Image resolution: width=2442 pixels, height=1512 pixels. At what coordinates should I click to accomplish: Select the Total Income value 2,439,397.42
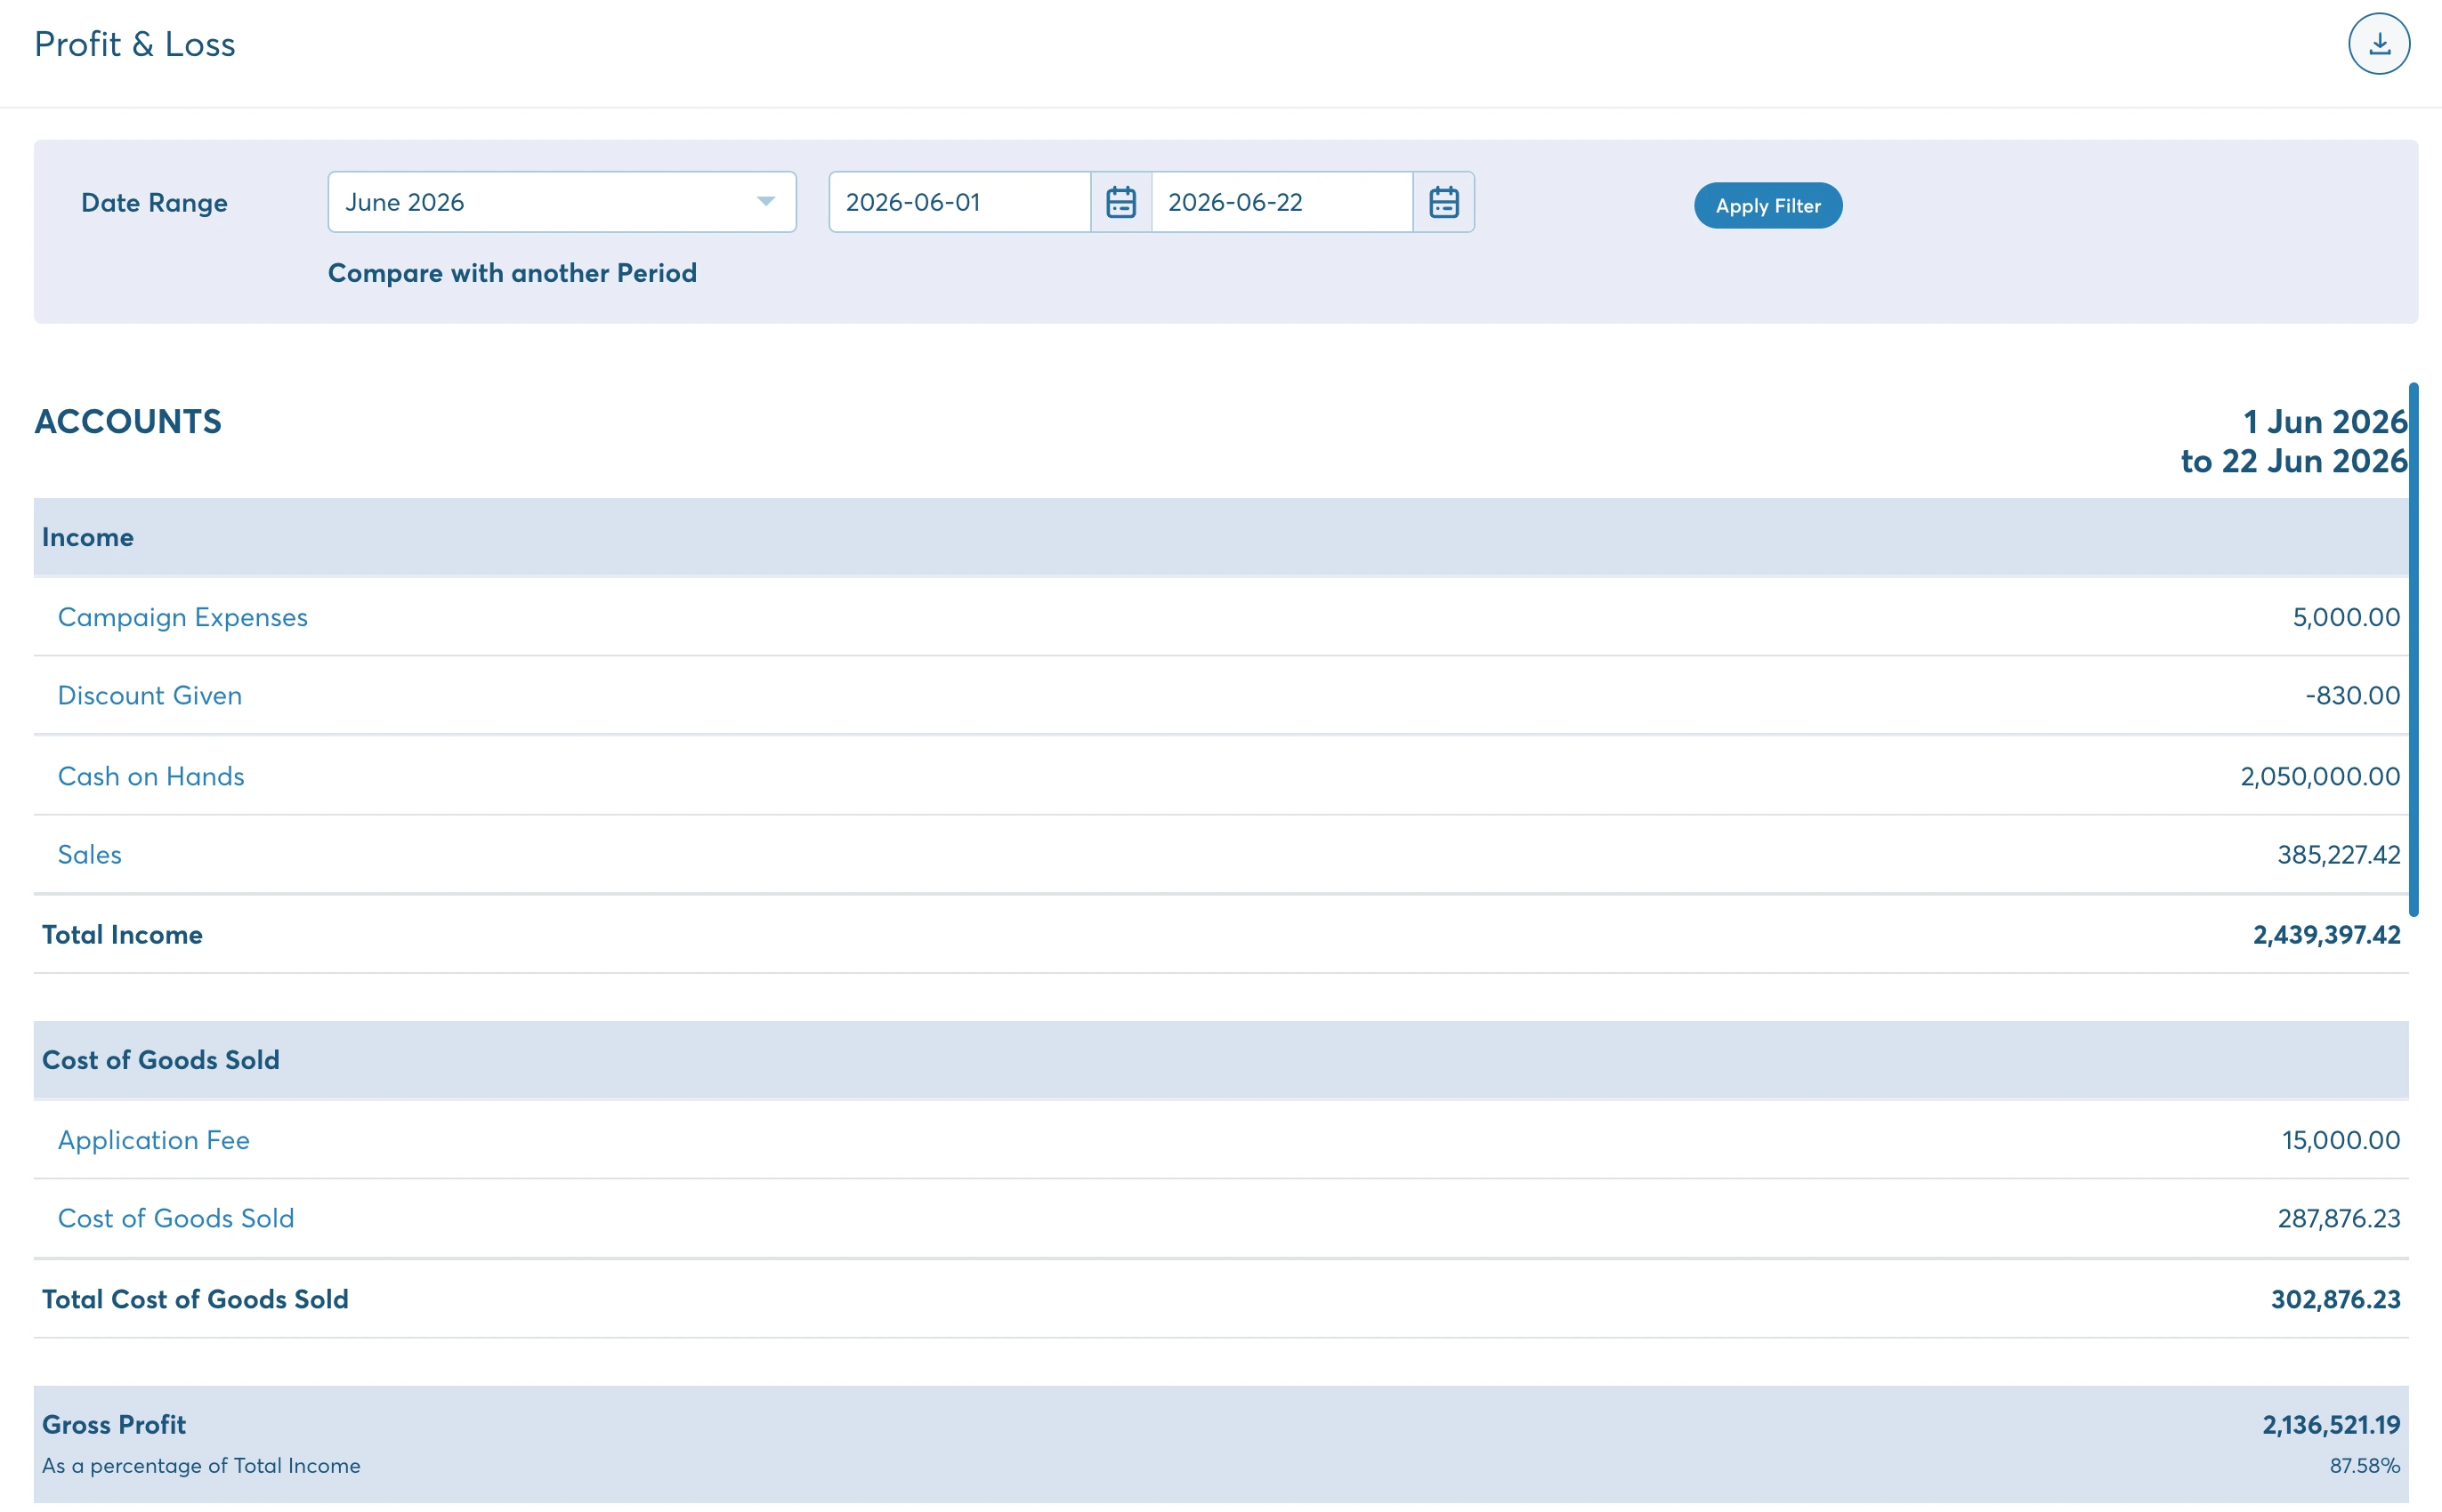tap(2326, 934)
